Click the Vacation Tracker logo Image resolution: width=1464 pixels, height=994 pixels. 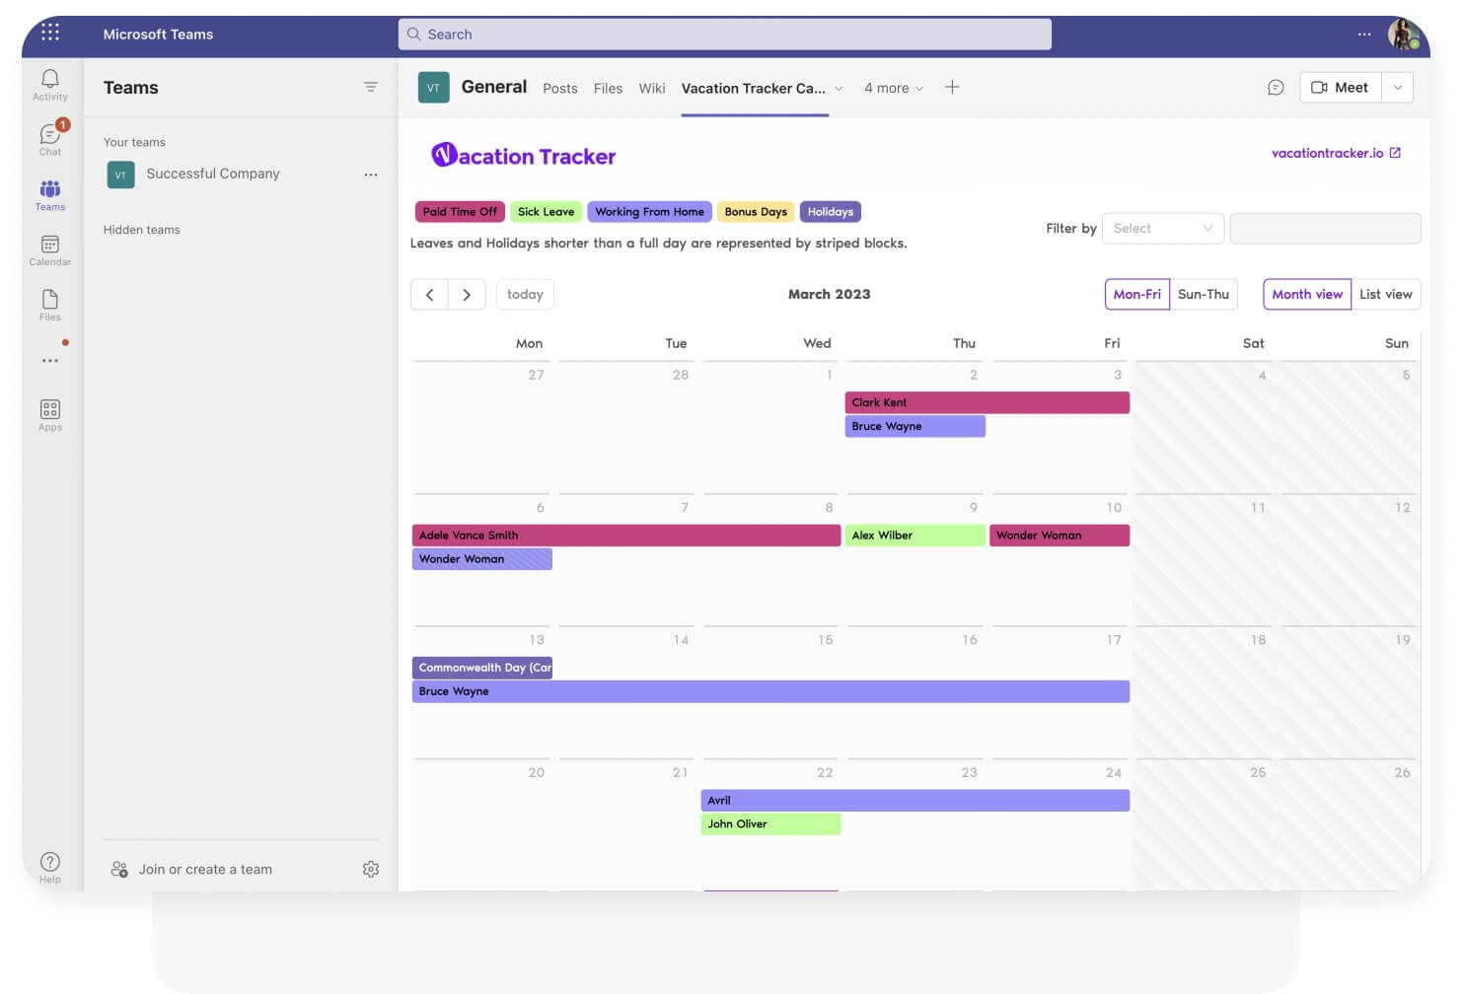coord(523,156)
